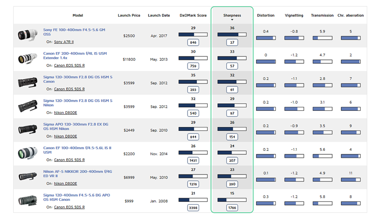This screenshot has height=218, width=386.
Task: Sort by the Sharpness column header
Action: pos(232,15)
